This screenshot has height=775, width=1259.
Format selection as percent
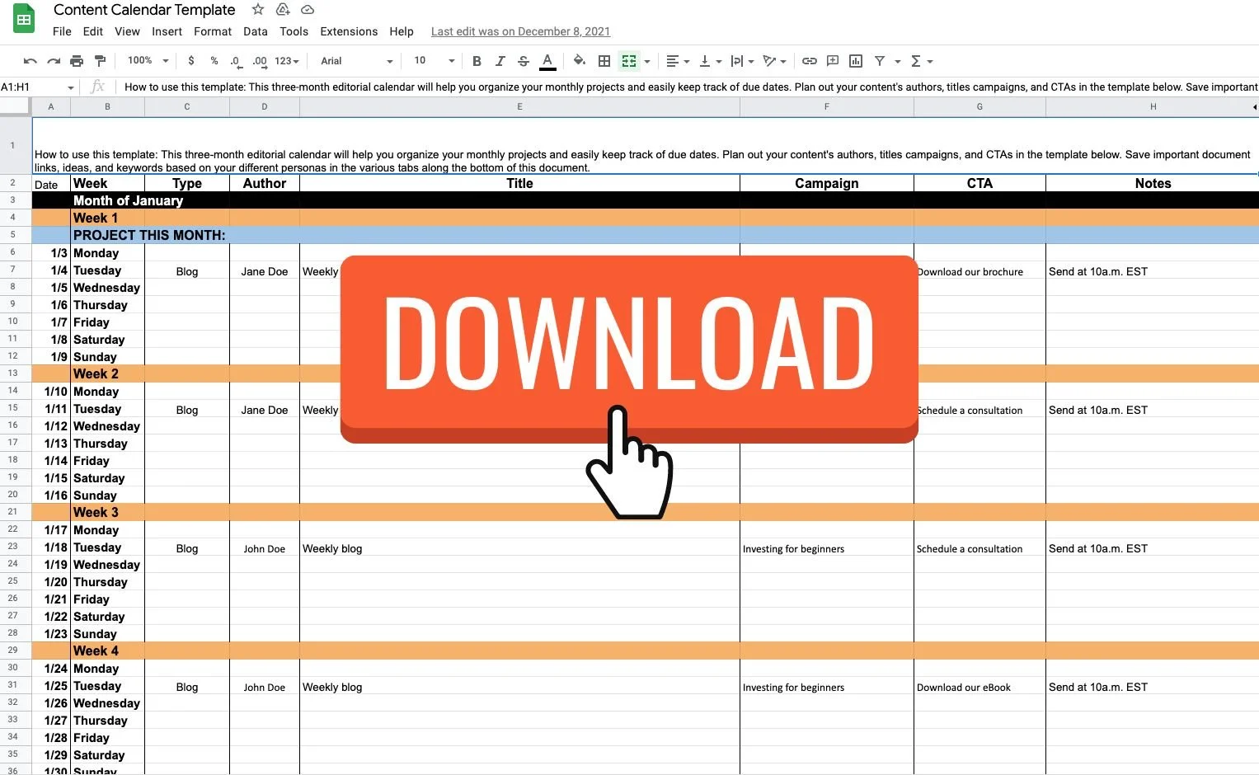[214, 61]
